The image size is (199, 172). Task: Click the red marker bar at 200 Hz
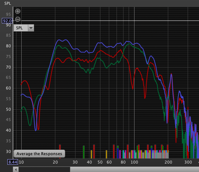point(167,147)
